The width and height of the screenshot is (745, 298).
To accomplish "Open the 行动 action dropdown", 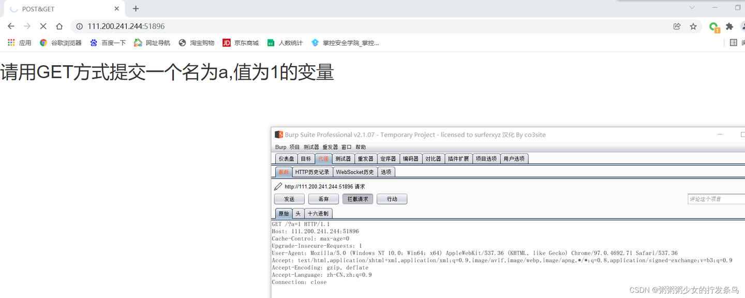I will (392, 199).
